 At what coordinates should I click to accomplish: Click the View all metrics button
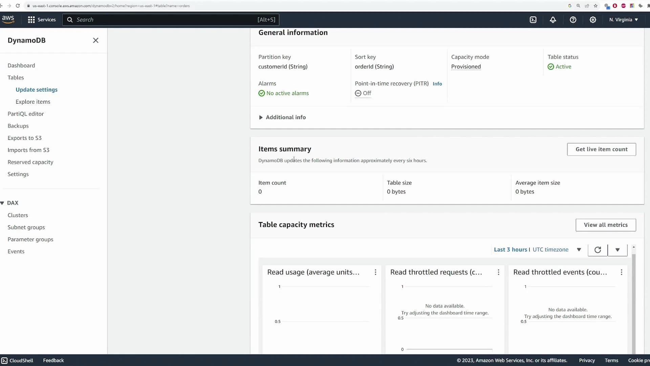(605, 225)
